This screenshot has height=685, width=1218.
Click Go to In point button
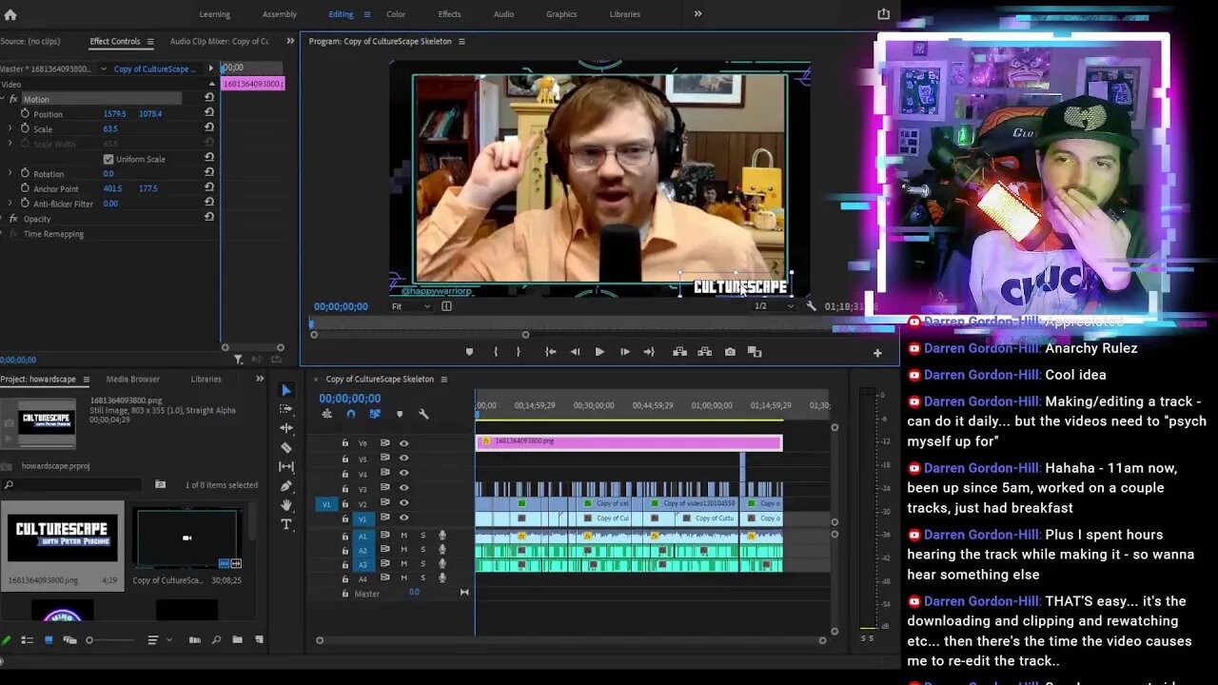[550, 352]
